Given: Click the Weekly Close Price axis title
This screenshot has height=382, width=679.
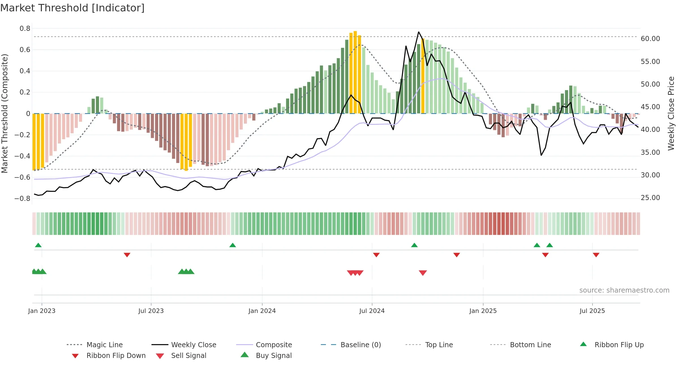Looking at the screenshot, I should pyautogui.click(x=671, y=113).
